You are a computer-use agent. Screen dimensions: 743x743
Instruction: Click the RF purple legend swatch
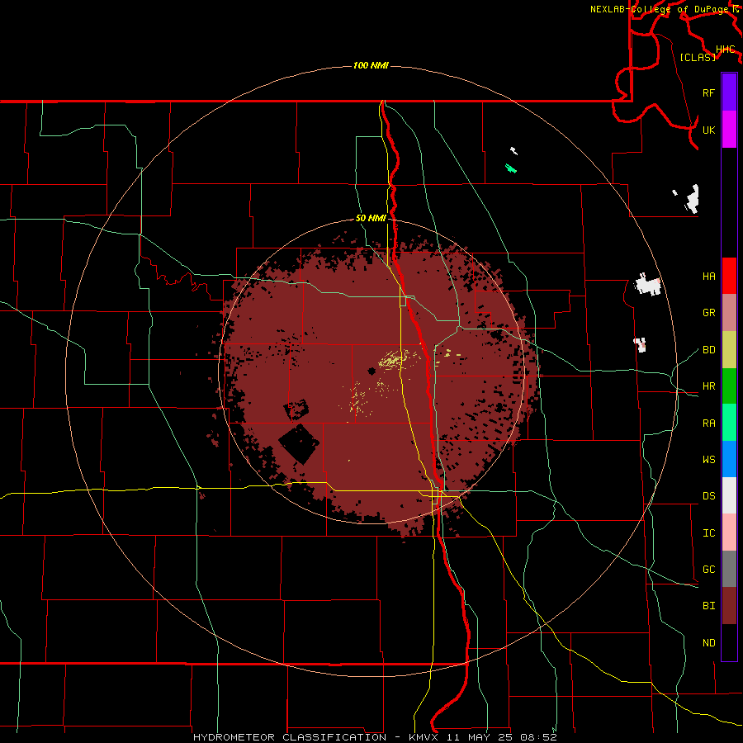[729, 92]
